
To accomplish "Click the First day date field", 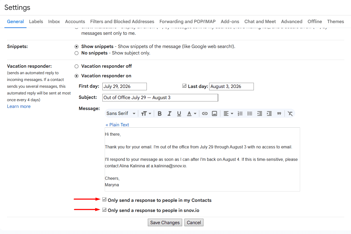I will pos(125,86).
